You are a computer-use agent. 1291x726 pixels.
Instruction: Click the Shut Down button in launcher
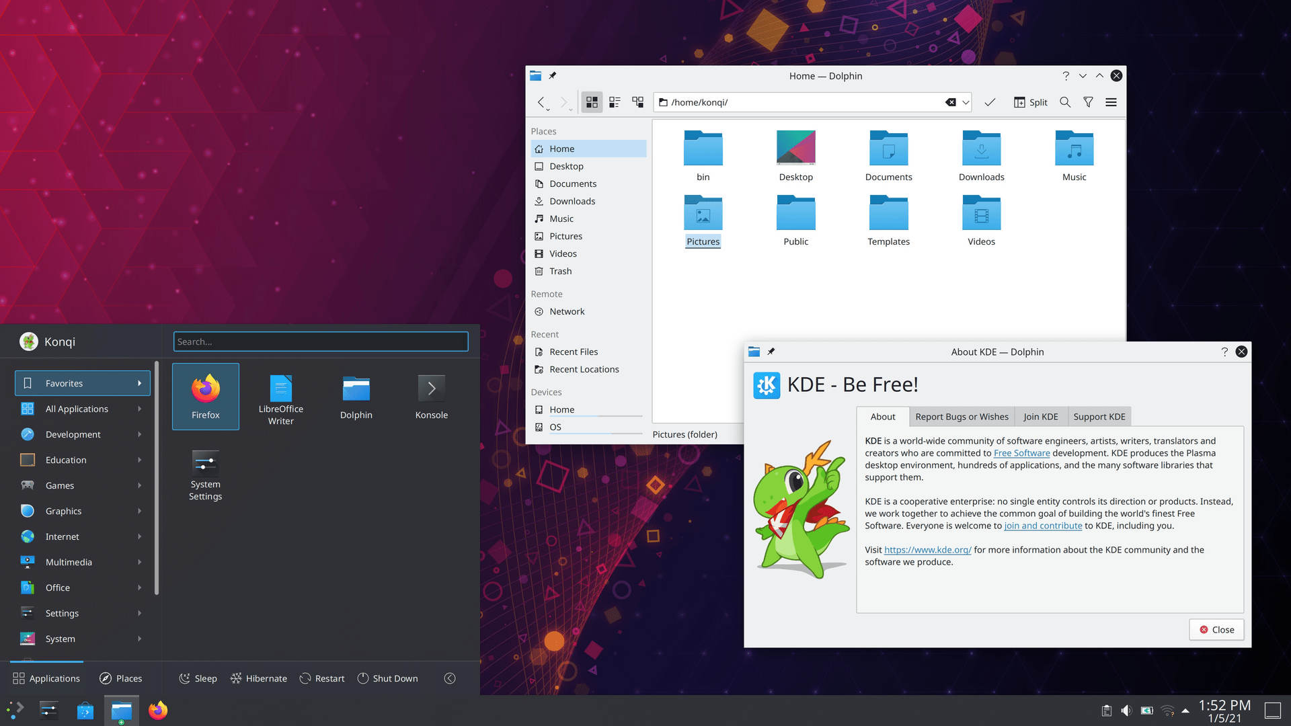click(387, 678)
